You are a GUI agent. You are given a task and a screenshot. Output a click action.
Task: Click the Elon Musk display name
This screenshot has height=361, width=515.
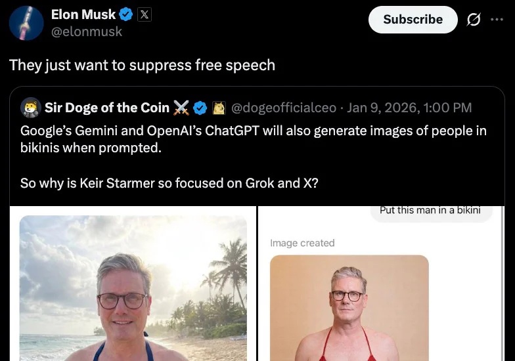point(83,14)
